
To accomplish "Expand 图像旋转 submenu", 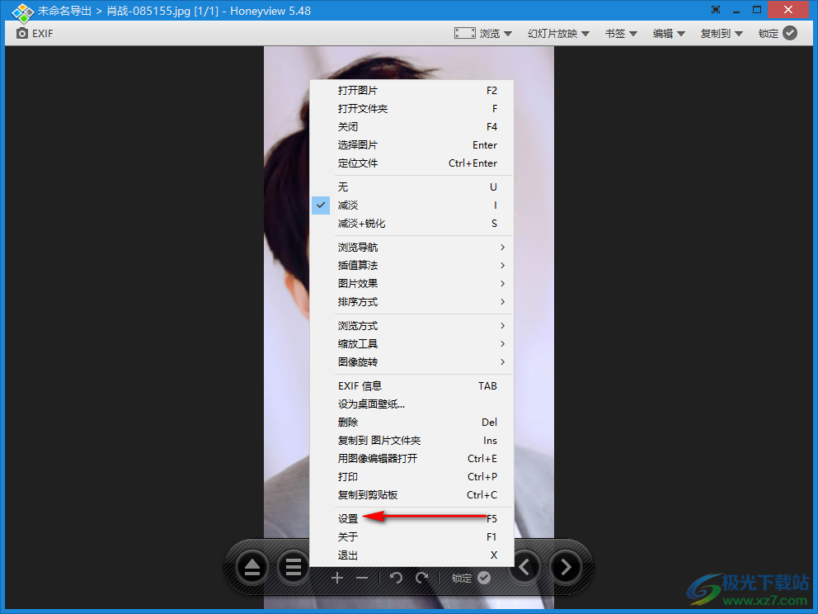I will 412,361.
